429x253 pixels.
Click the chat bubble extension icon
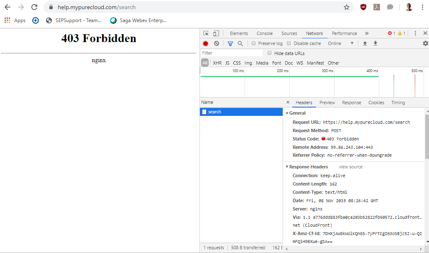[390, 8]
